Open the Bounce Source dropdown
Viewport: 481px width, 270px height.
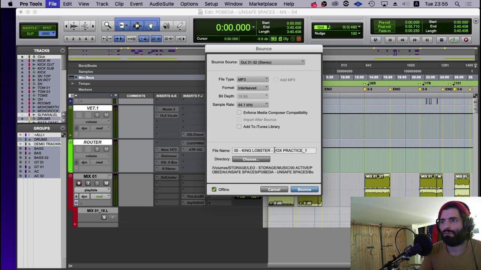pyautogui.click(x=272, y=62)
